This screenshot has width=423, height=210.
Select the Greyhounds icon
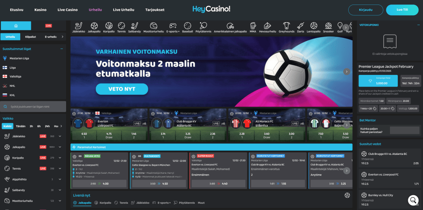click(287, 28)
